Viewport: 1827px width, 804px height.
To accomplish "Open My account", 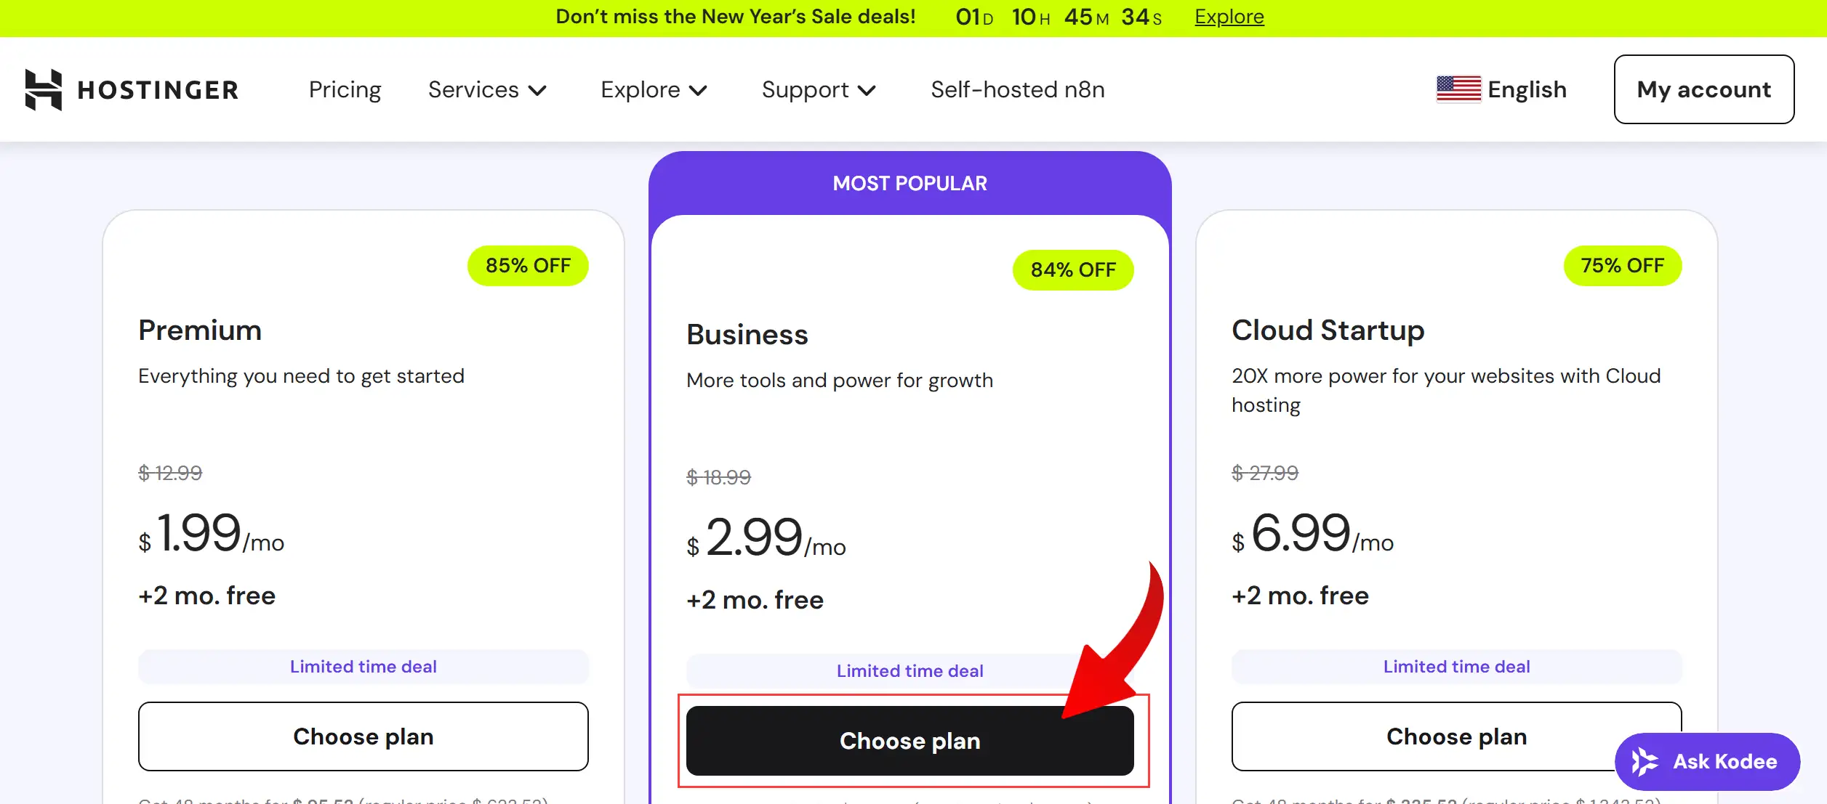I will [1703, 89].
